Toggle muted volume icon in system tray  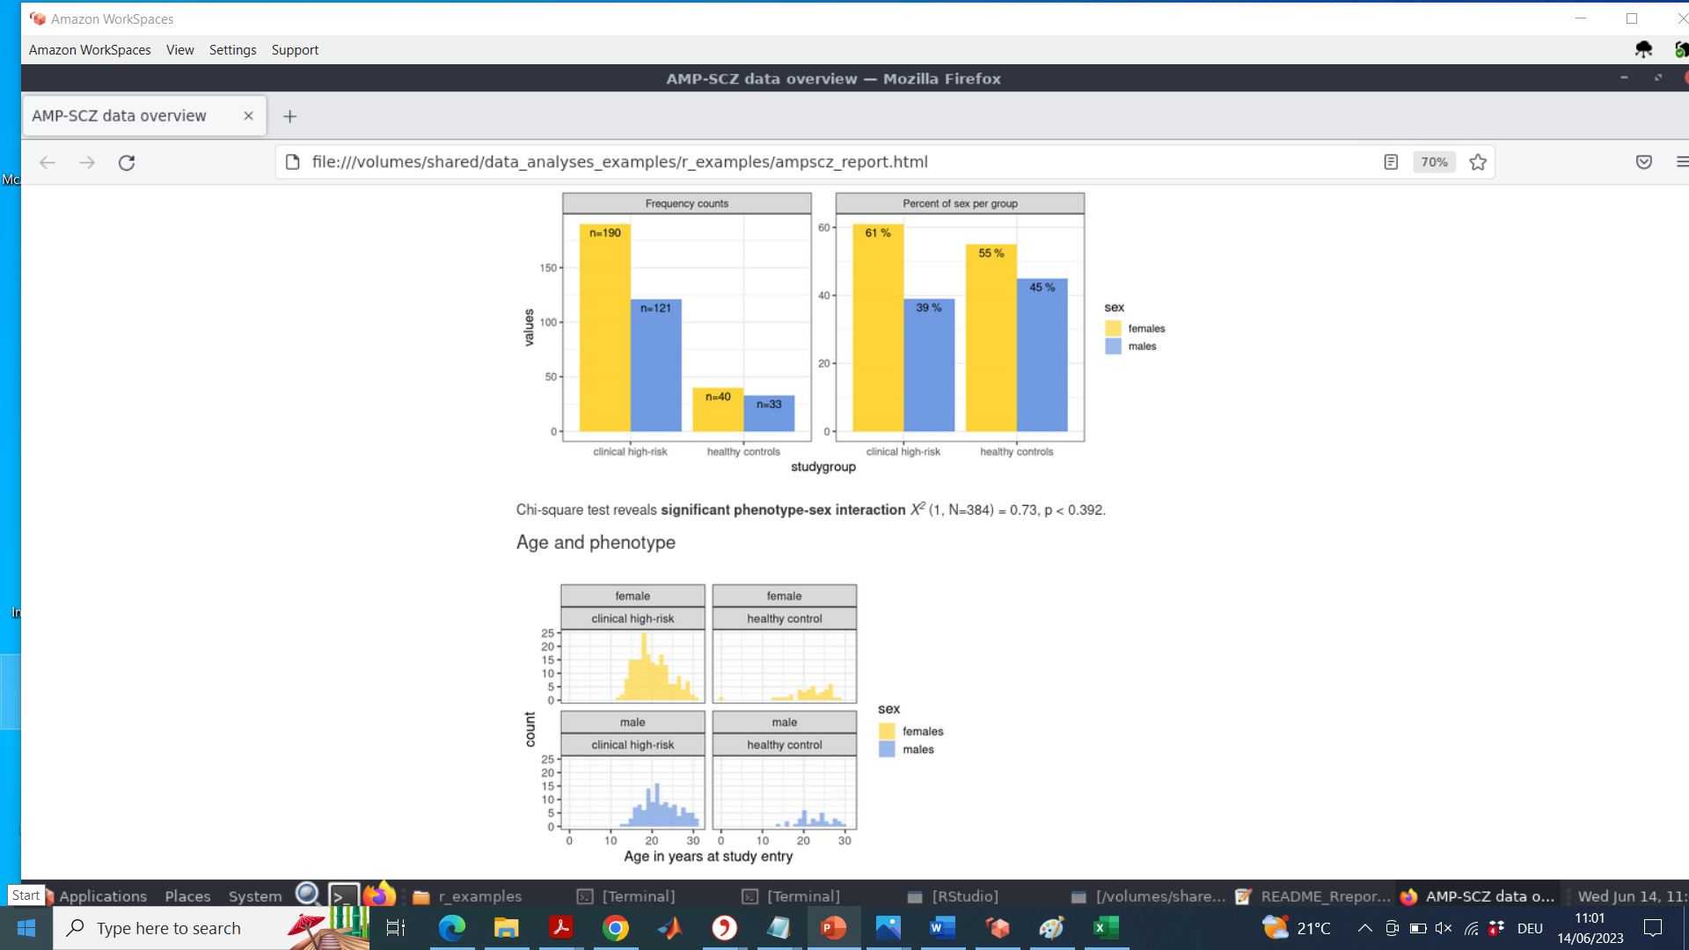coord(1444,928)
